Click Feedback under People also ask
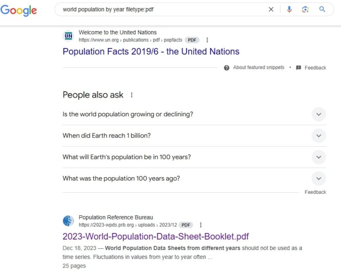The width and height of the screenshot is (341, 271). (x=315, y=192)
